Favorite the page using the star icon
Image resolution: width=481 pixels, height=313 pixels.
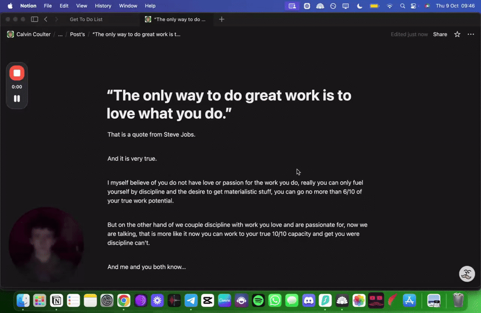[x=457, y=34]
